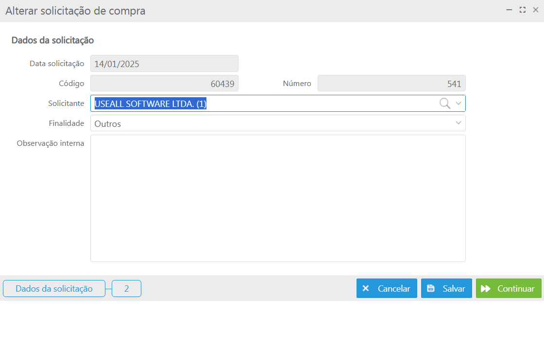Close the dialog with the X icon
544x349 pixels.
pos(535,10)
